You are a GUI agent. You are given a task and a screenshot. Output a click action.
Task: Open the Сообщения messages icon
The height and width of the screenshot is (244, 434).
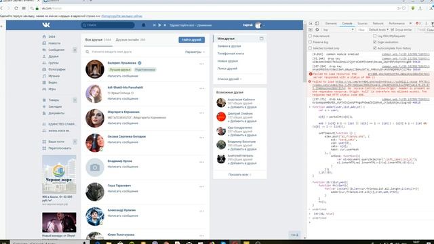tap(44, 49)
